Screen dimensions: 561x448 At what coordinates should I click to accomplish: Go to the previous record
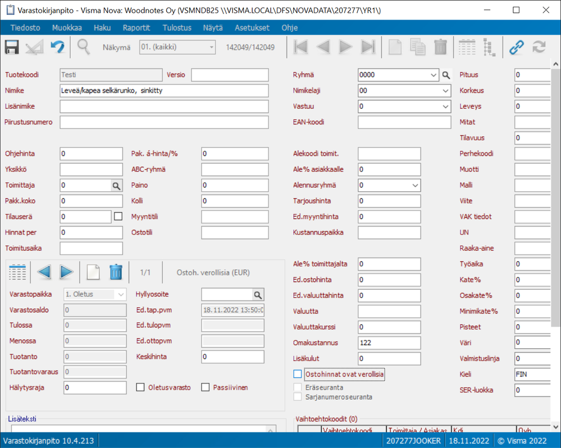pos(323,47)
